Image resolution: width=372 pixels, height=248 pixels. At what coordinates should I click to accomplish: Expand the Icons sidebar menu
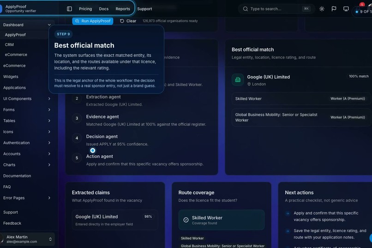(x=49, y=132)
